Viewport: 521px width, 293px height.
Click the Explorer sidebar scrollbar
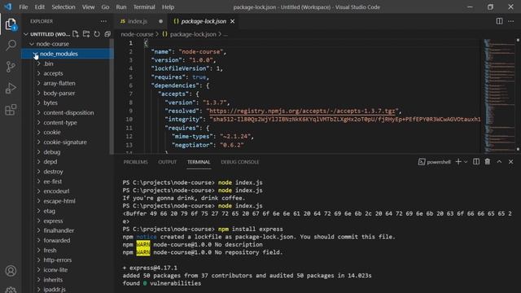coord(112,96)
